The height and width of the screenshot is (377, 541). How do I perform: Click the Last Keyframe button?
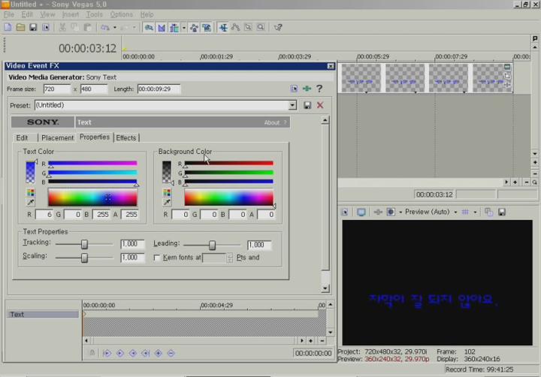click(x=146, y=353)
